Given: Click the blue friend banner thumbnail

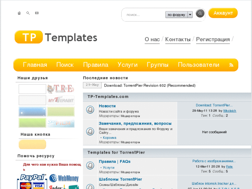Looking at the screenshot, I should click(x=32, y=111).
